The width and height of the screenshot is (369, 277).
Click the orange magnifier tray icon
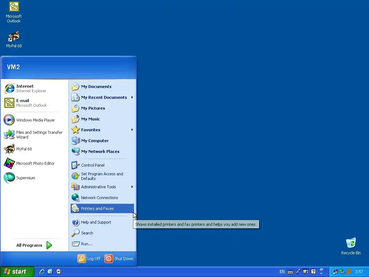pyautogui.click(x=349, y=272)
